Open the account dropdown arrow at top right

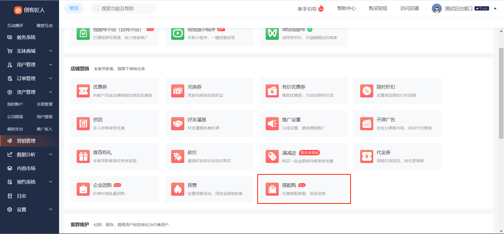[495, 9]
